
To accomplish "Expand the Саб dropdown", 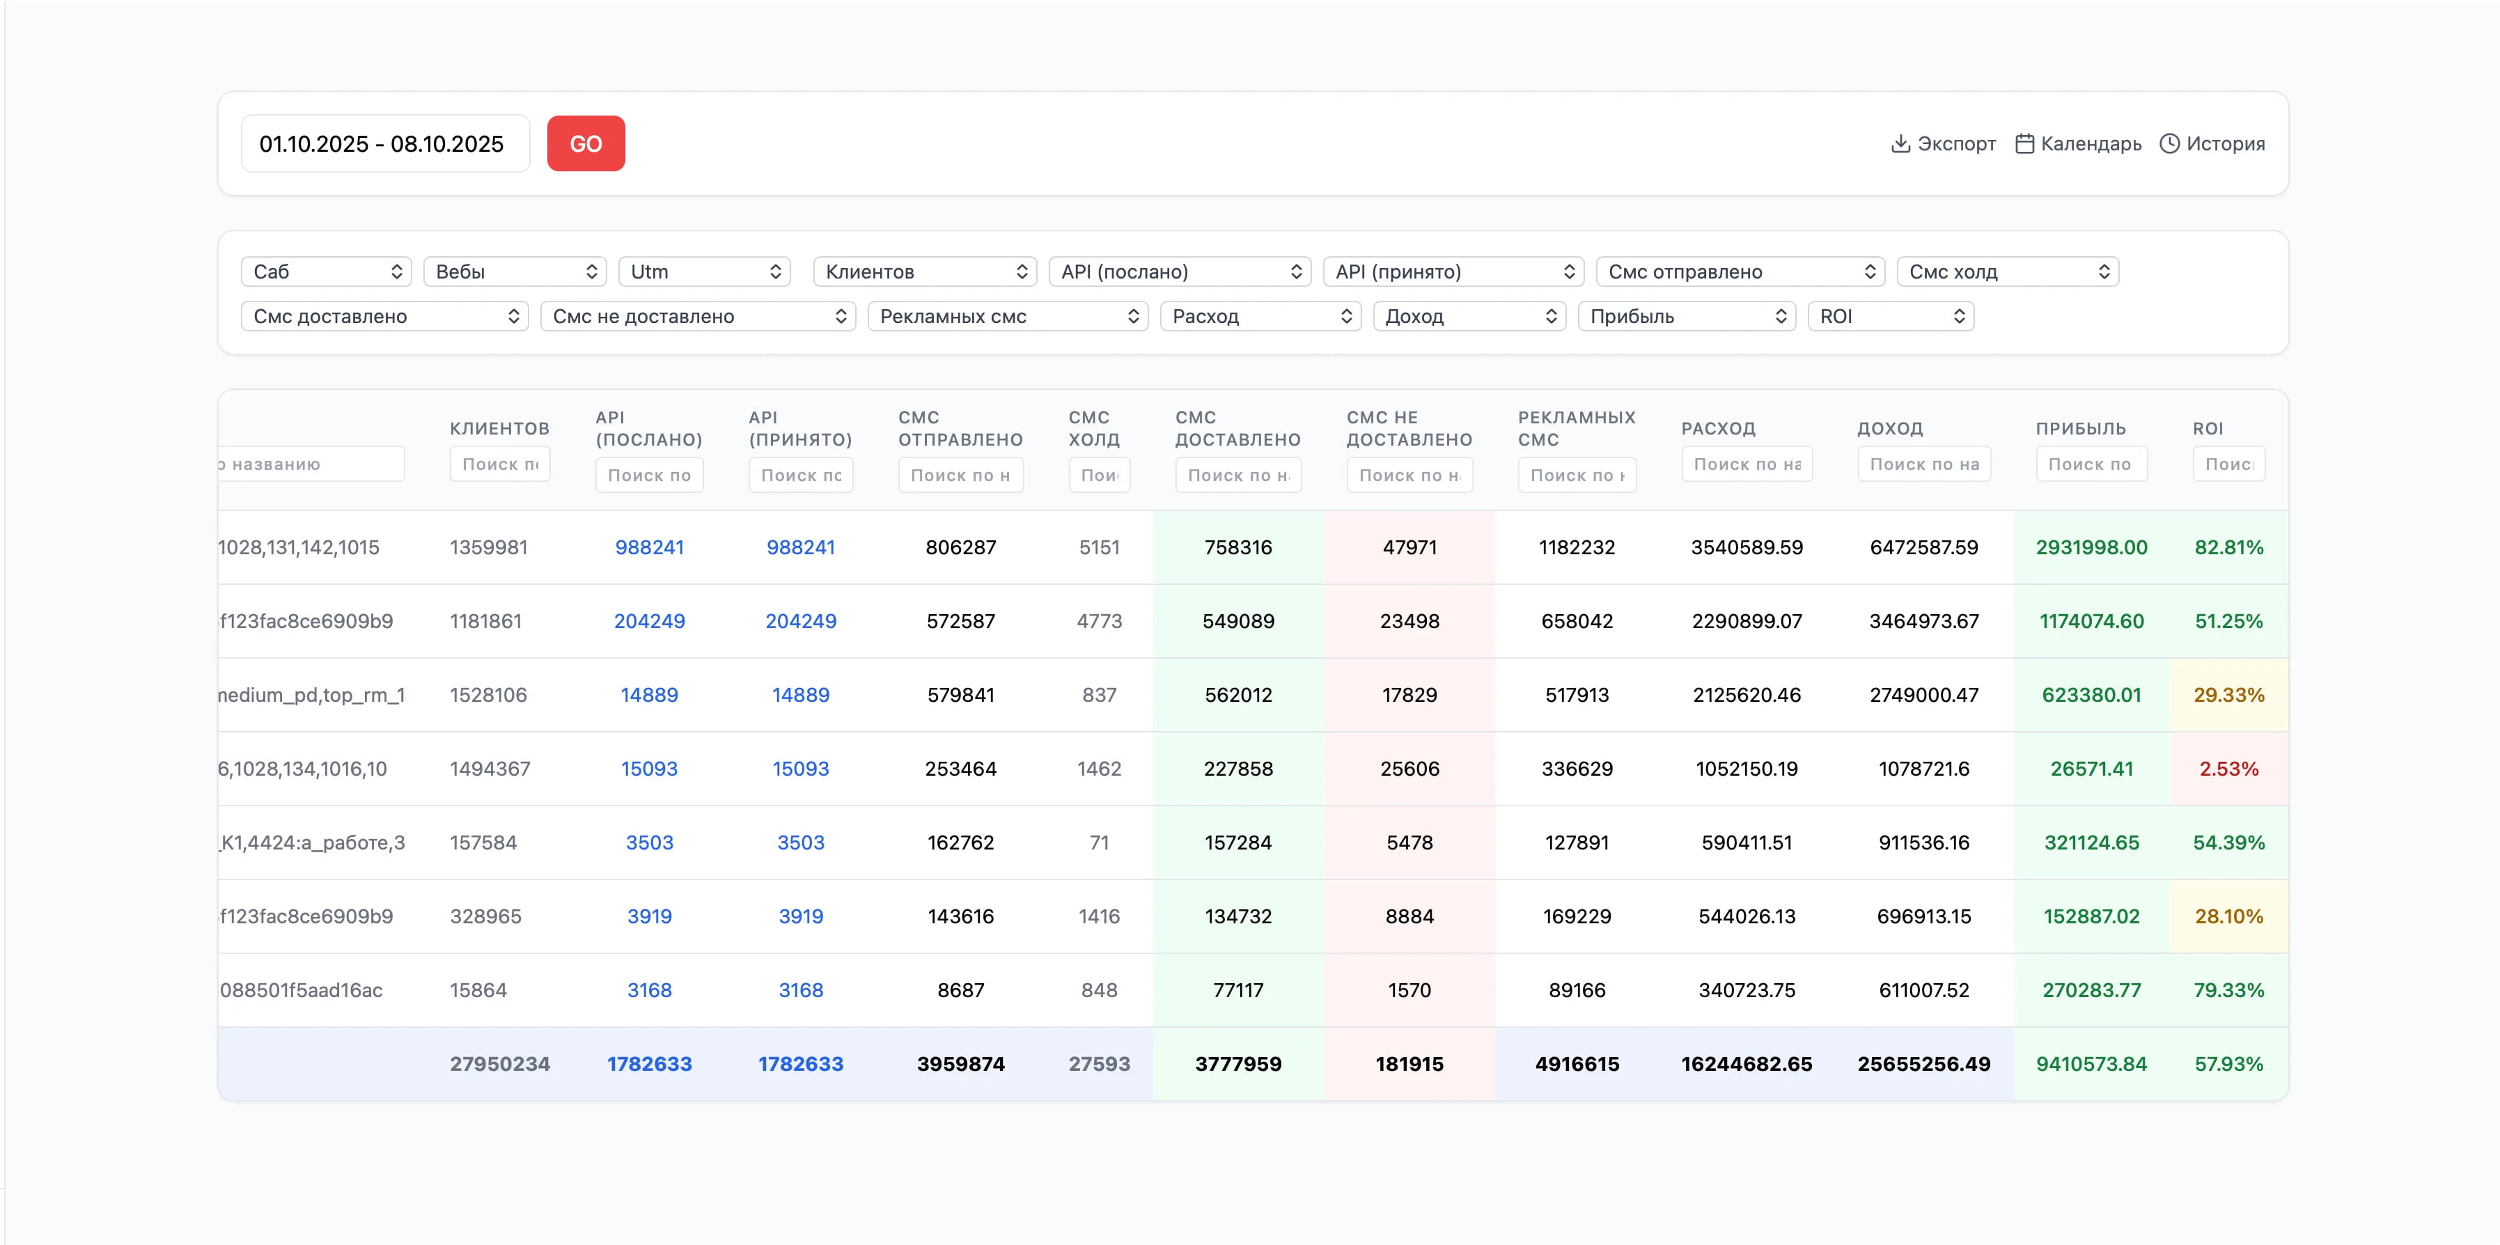I will (326, 272).
